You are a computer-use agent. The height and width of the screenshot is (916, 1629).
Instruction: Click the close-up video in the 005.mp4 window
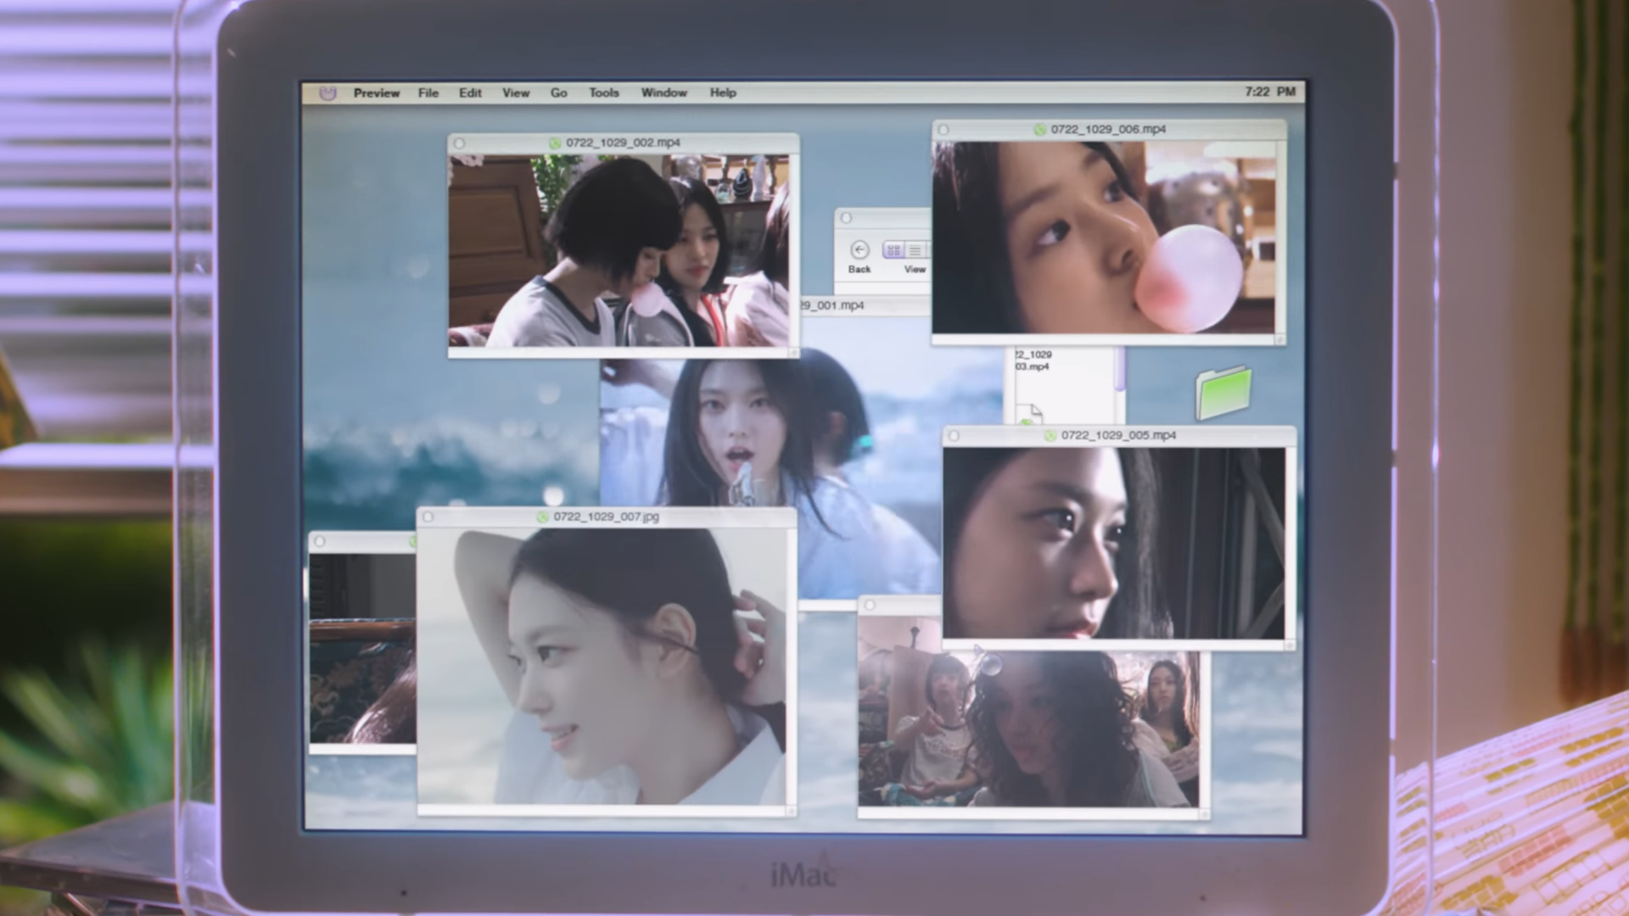[1113, 543]
